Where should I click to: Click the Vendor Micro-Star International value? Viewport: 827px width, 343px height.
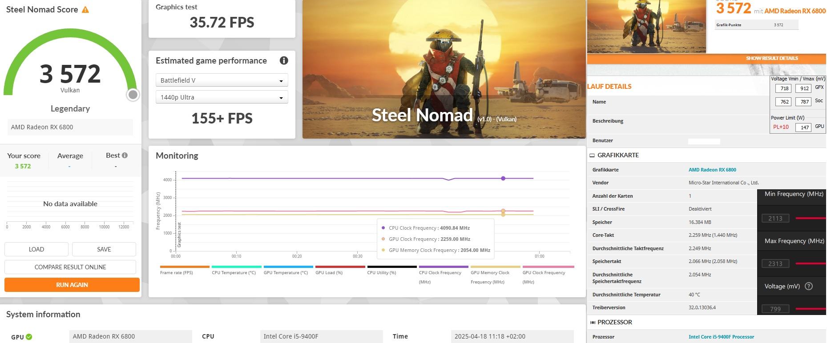724,183
